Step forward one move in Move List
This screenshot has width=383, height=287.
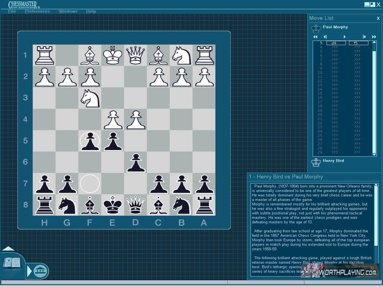pyautogui.click(x=344, y=37)
